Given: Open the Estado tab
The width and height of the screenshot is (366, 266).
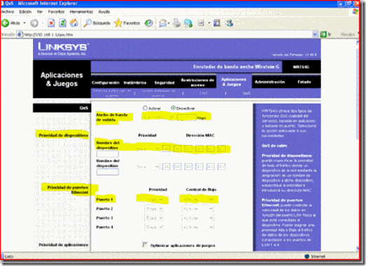Looking at the screenshot, I should [x=304, y=82].
